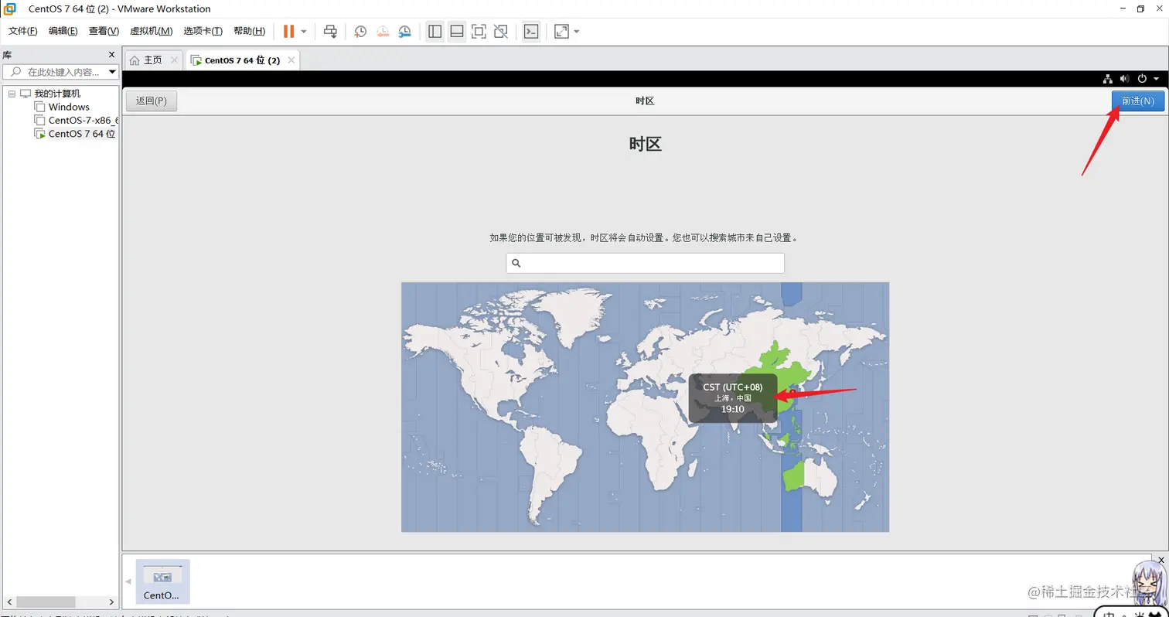This screenshot has height=617, width=1169.
Task: Collapse the 我的计算机 tree node
Action: (x=12, y=94)
